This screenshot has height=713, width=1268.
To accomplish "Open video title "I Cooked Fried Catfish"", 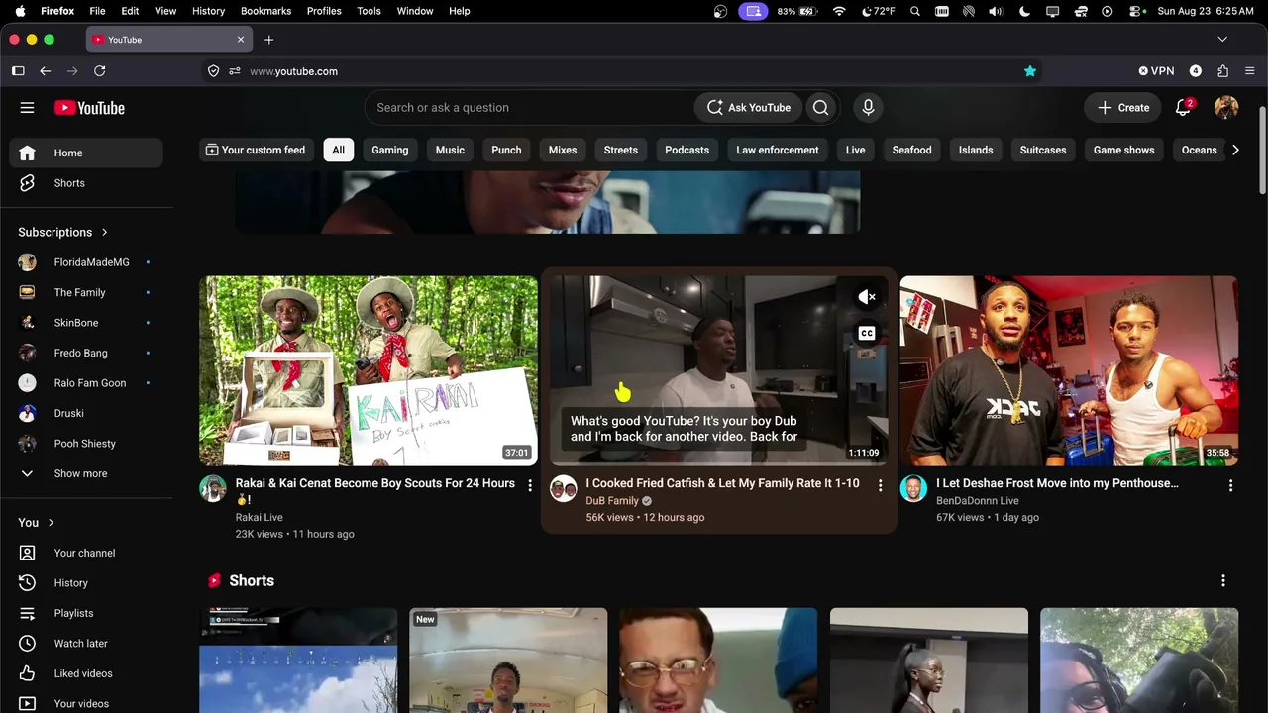I will click(722, 483).
